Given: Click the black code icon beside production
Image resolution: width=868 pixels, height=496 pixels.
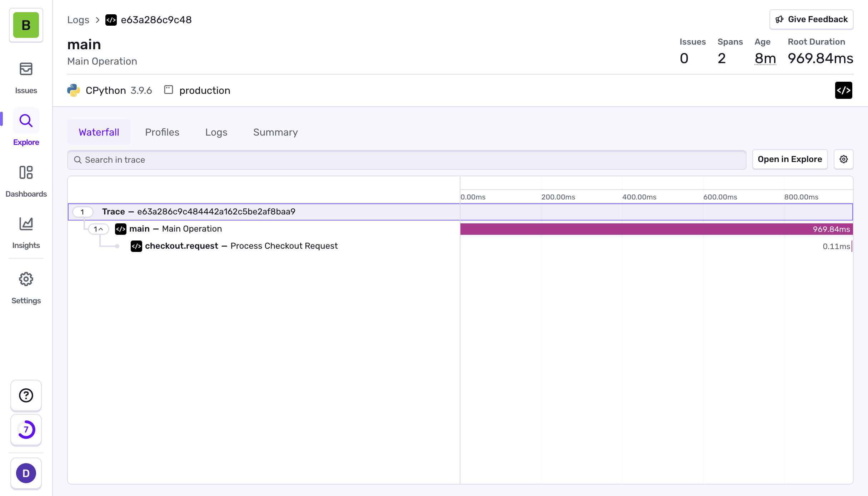Looking at the screenshot, I should (843, 90).
